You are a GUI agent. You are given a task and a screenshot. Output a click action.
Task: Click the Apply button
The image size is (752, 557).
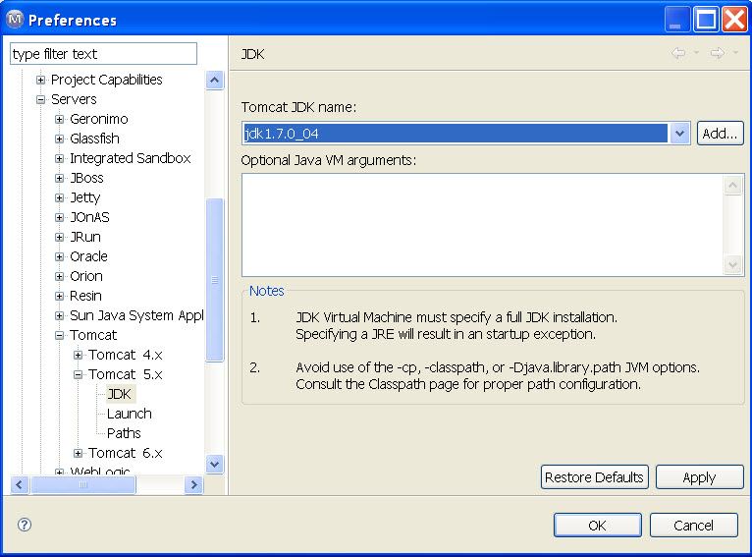699,477
